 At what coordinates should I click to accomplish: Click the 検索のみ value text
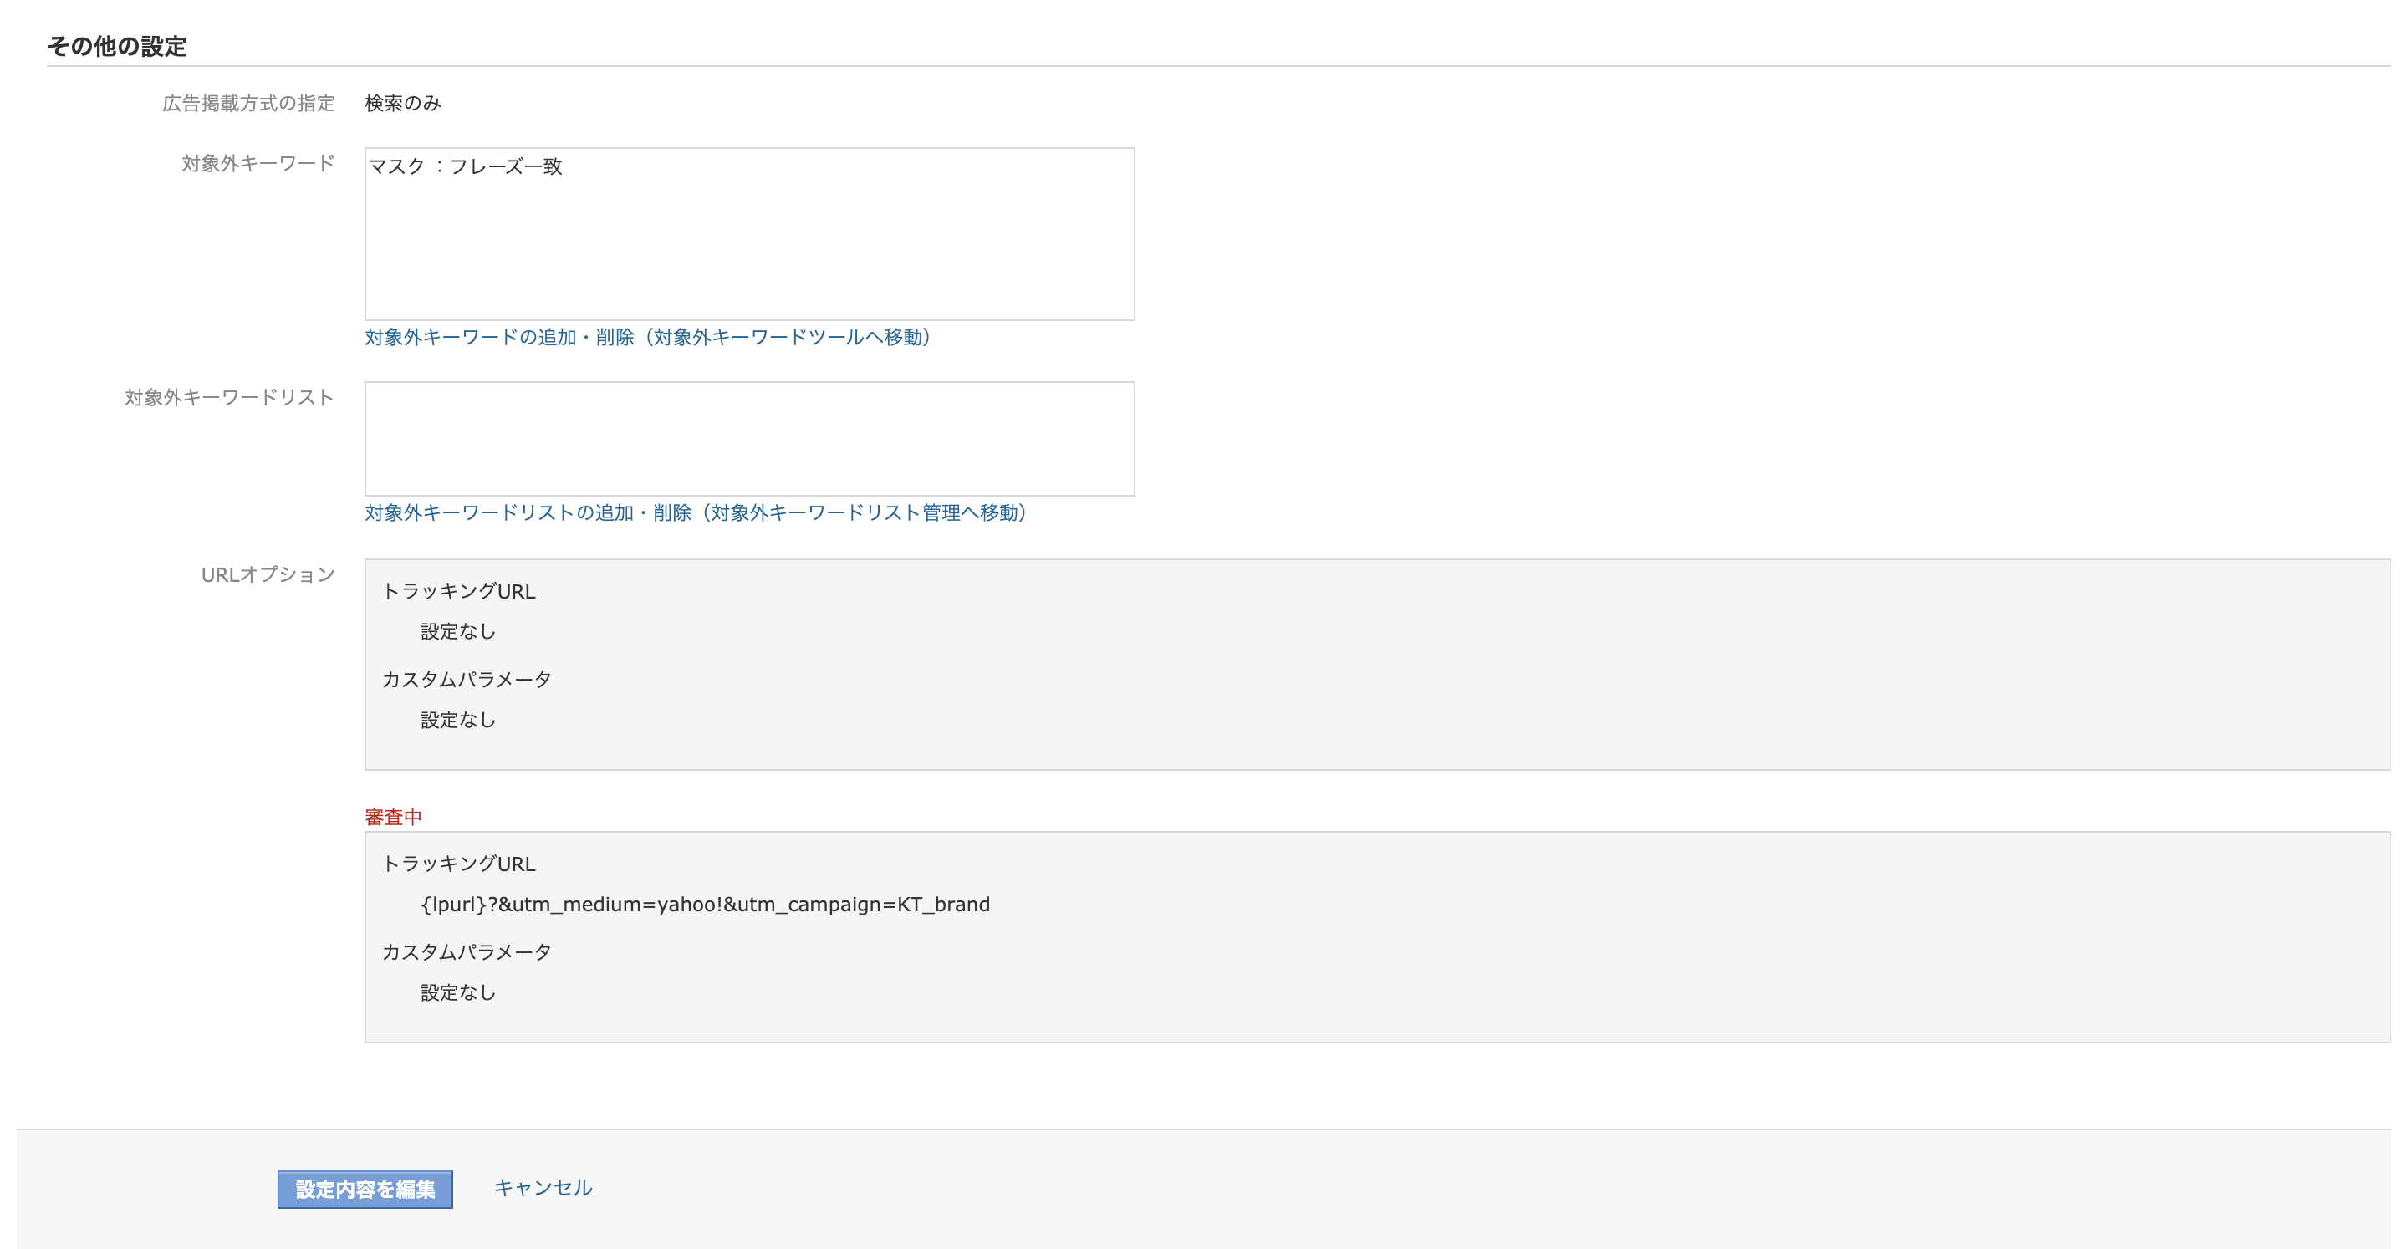pos(403,103)
